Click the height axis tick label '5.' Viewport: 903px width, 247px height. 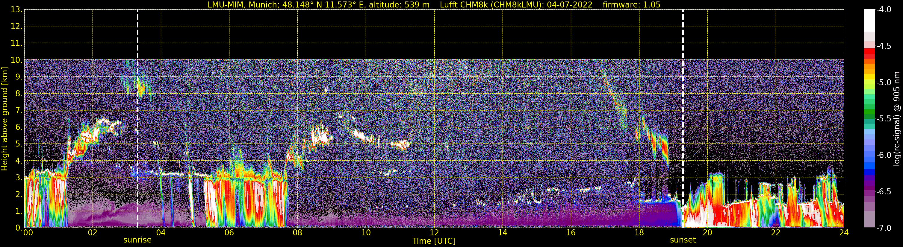coord(19,144)
